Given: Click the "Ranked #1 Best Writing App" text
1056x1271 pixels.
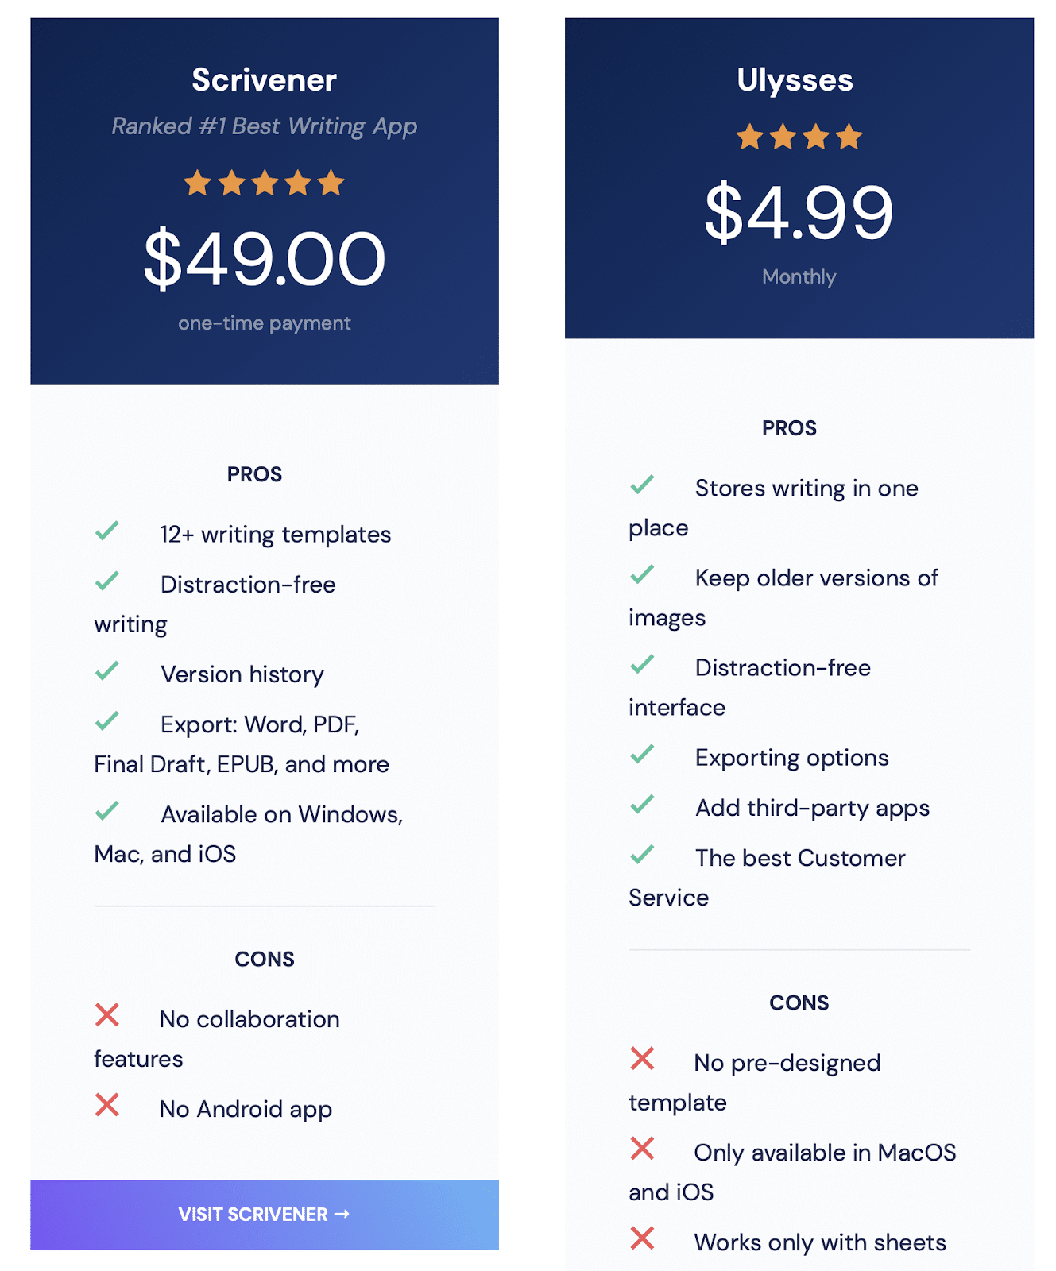Looking at the screenshot, I should pyautogui.click(x=264, y=126).
